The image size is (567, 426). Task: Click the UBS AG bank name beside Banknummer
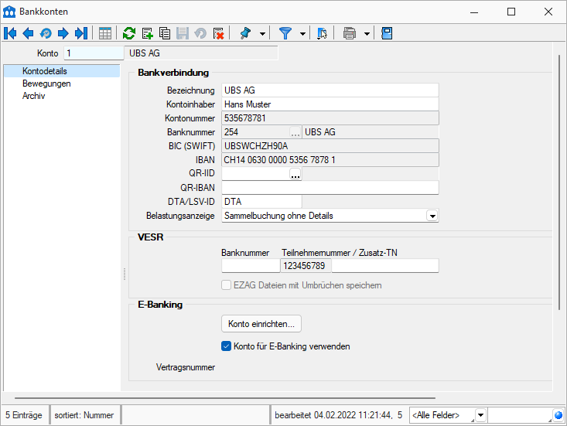click(x=371, y=132)
